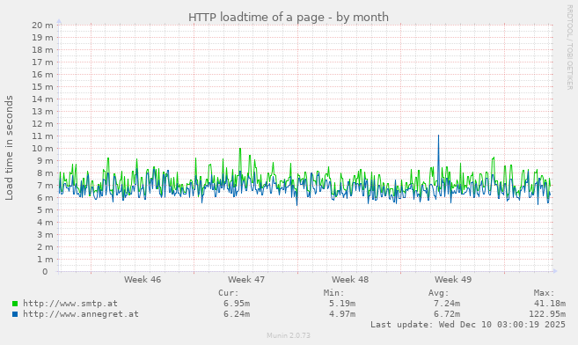This screenshot has height=345, width=578.
Task: Select the http://www.annegret.at legend label
Action: click(x=81, y=314)
